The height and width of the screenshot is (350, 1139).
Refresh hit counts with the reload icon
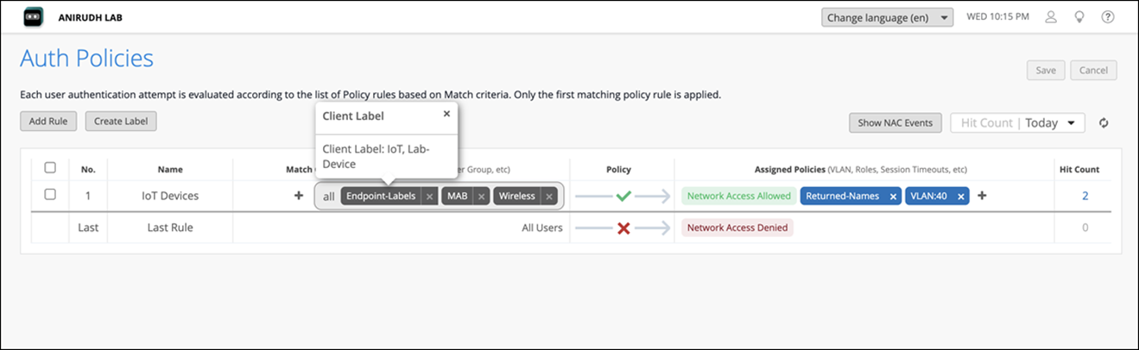[x=1104, y=123]
